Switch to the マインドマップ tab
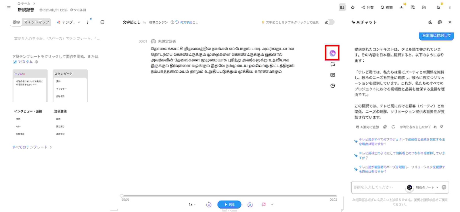The image size is (460, 212). point(36,22)
